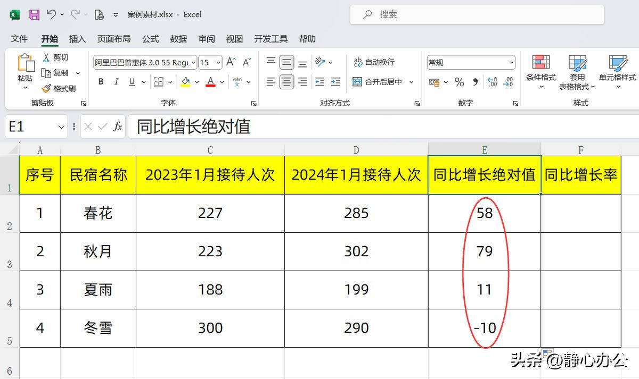Switch to the 数据 ribbon tab
Viewport: 639px width, 379px height.
(178, 38)
